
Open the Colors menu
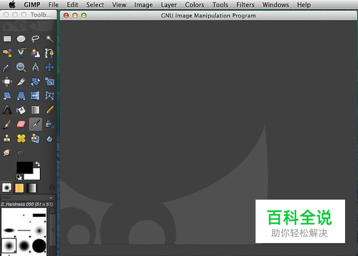(195, 5)
